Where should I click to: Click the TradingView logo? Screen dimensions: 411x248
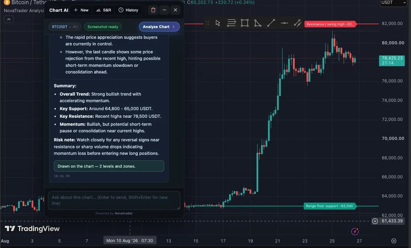(x=32, y=229)
